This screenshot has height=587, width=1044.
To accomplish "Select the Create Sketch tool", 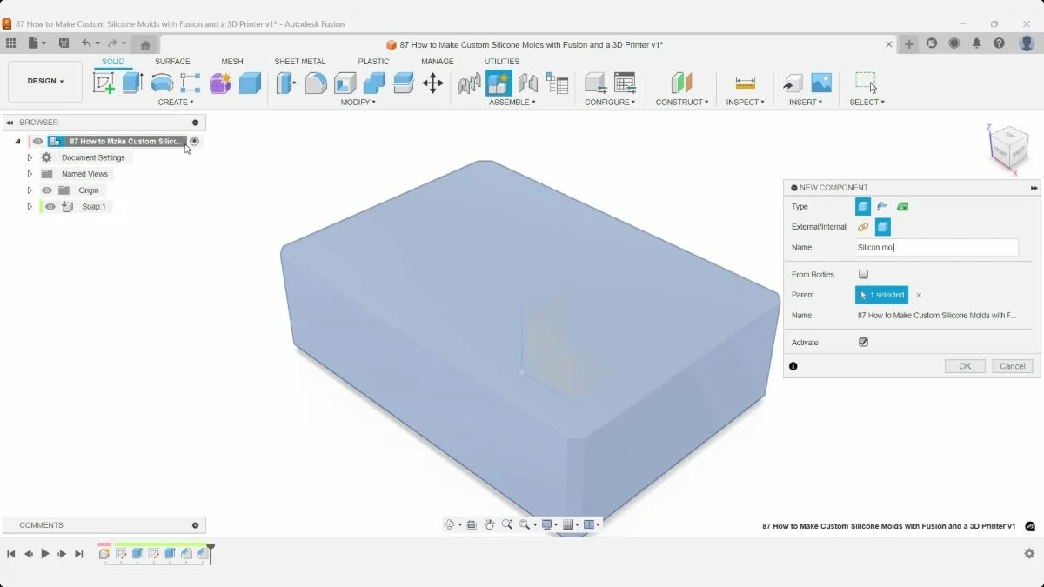I will (104, 83).
